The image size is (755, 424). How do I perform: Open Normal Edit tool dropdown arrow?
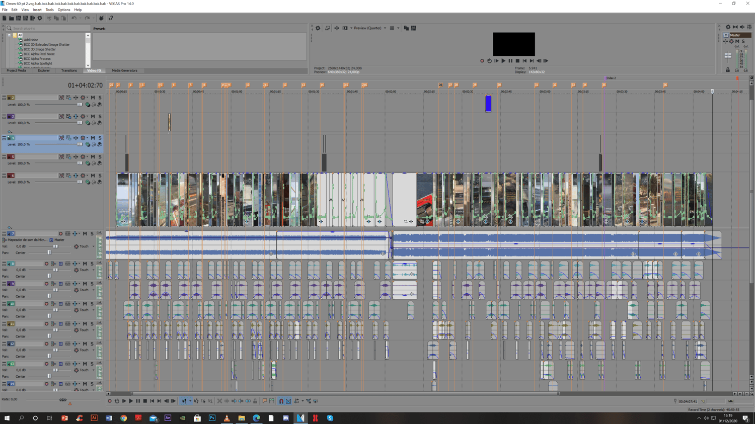coord(190,401)
